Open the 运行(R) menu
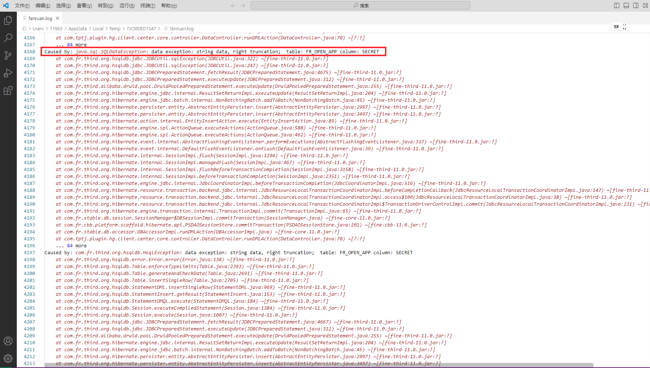This screenshot has height=368, width=650. pos(127,5)
